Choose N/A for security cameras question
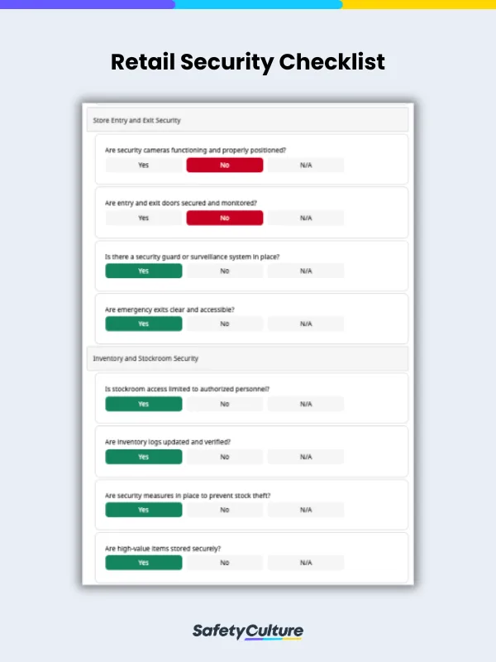496x662 pixels. pyautogui.click(x=307, y=165)
